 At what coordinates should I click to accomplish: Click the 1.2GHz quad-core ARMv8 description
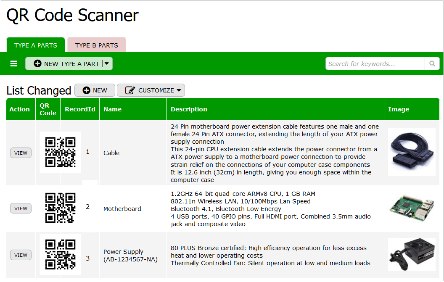[x=271, y=209]
